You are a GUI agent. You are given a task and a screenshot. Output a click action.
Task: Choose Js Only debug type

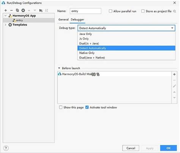pyautogui.click(x=126, y=39)
